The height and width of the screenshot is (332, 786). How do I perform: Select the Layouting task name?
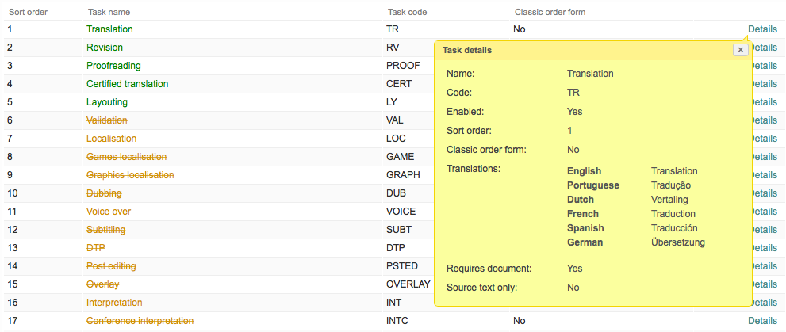[x=107, y=102]
